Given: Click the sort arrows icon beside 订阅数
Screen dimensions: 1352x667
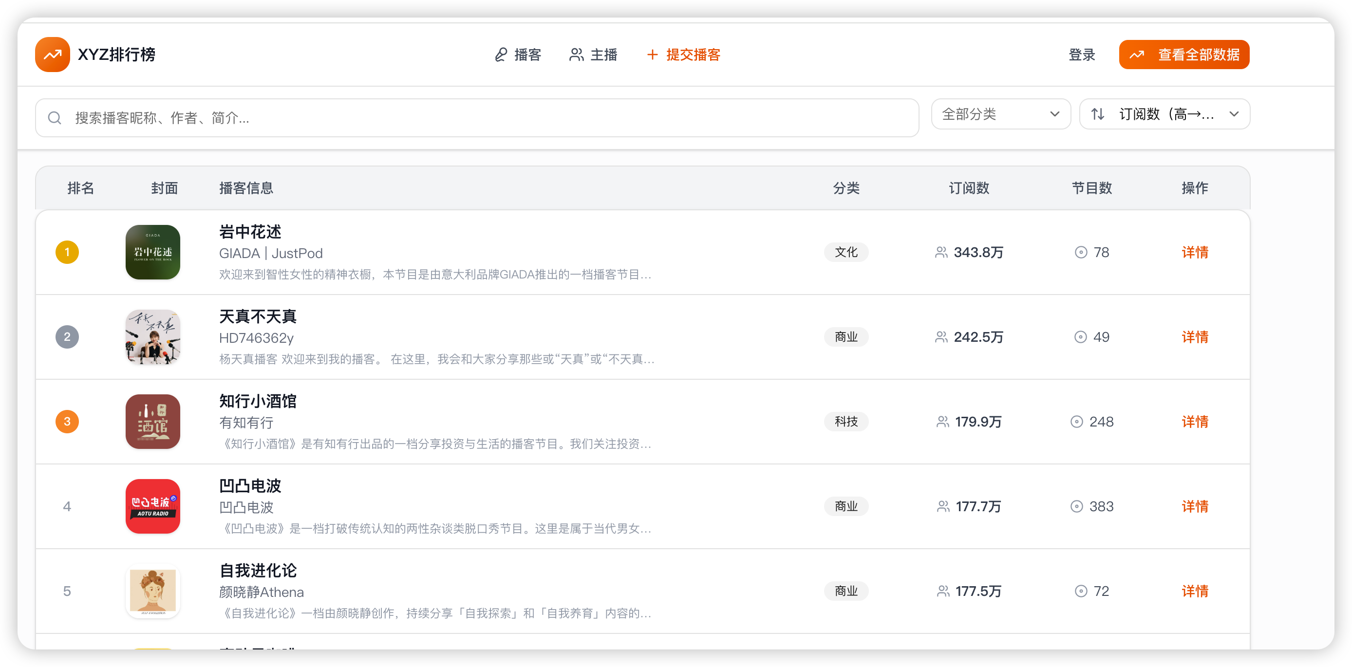Looking at the screenshot, I should (x=1097, y=114).
